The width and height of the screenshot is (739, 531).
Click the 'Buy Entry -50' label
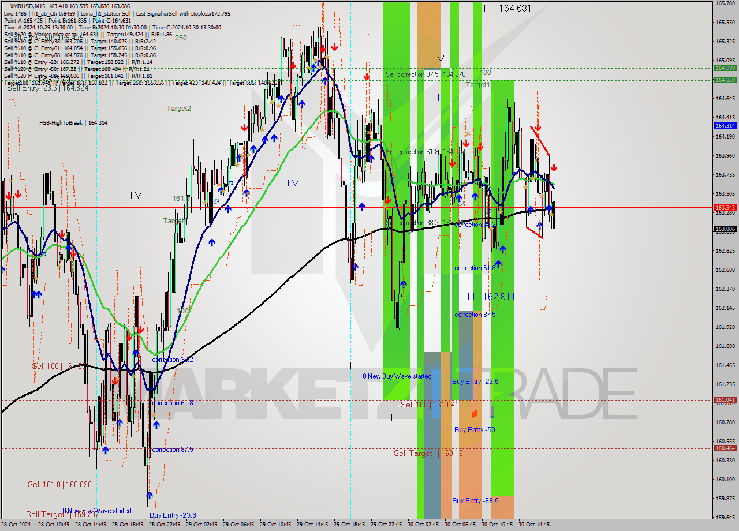click(475, 429)
